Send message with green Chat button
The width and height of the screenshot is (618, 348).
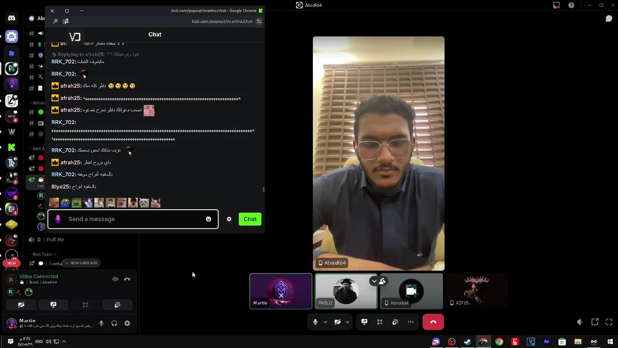(250, 219)
